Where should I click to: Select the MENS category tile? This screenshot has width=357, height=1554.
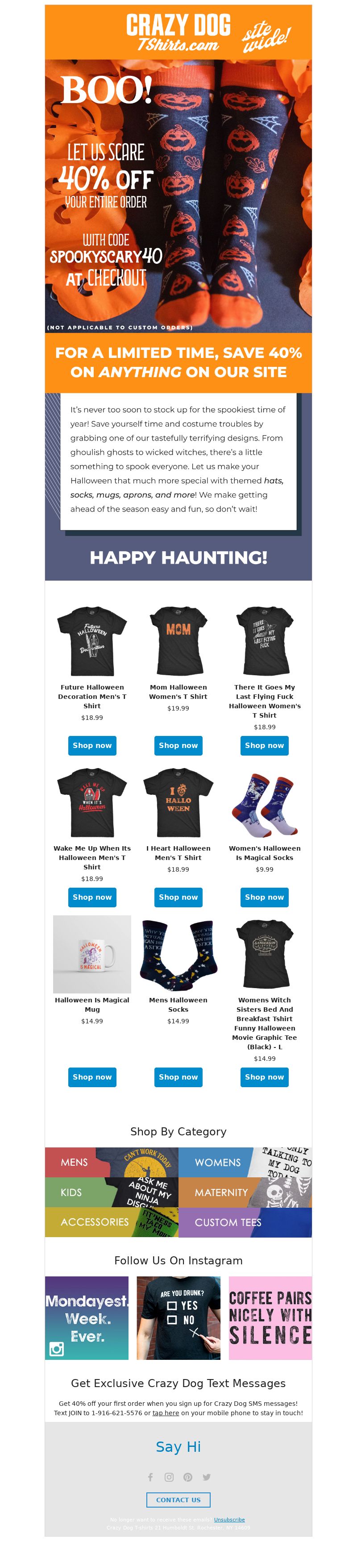[112, 1162]
